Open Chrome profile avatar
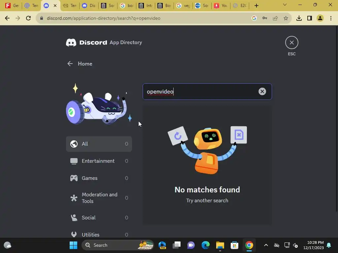338x253 pixels. pyautogui.click(x=320, y=18)
